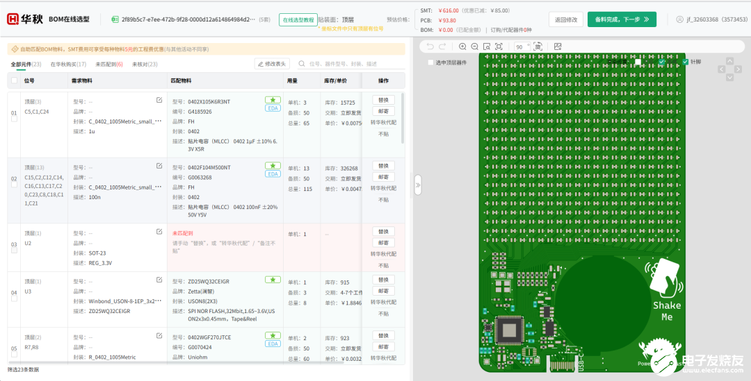Edit required material for U2 row
This screenshot has height=381, width=751.
click(x=159, y=231)
